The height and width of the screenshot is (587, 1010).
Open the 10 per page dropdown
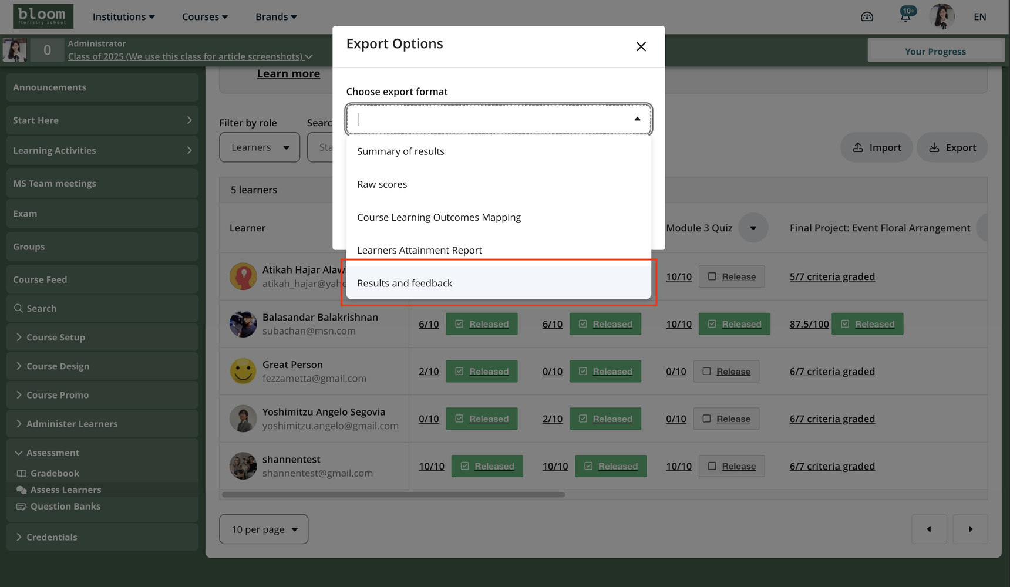[x=264, y=529]
